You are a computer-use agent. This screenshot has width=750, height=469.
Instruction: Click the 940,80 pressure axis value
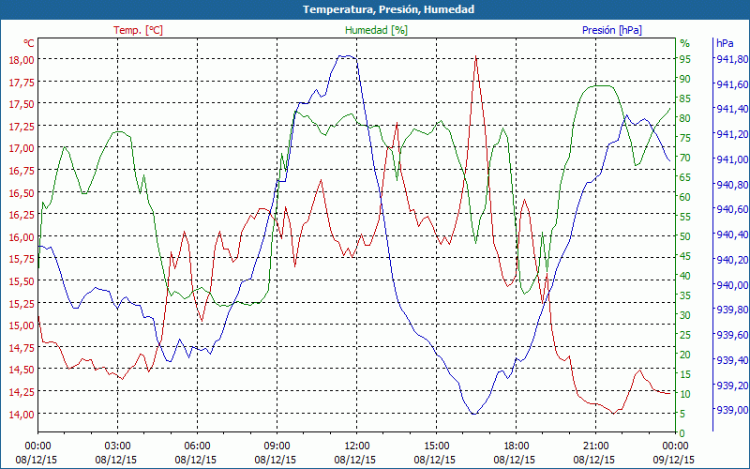coord(731,184)
